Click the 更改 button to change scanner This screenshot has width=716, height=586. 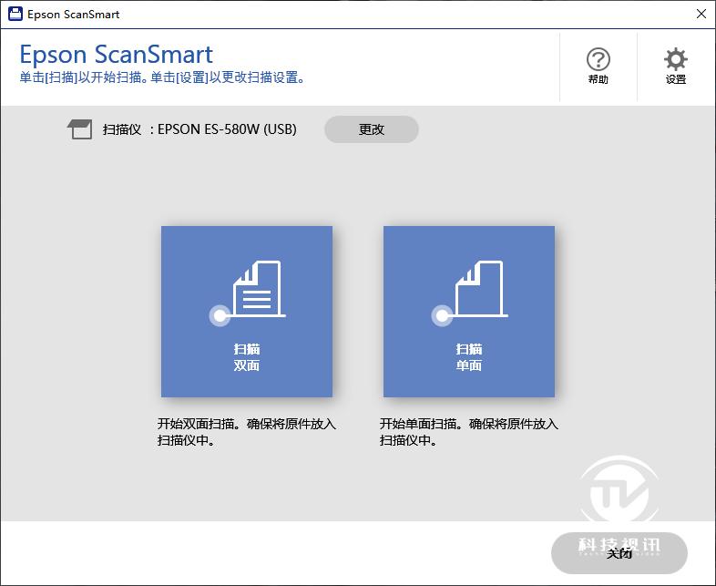[372, 129]
